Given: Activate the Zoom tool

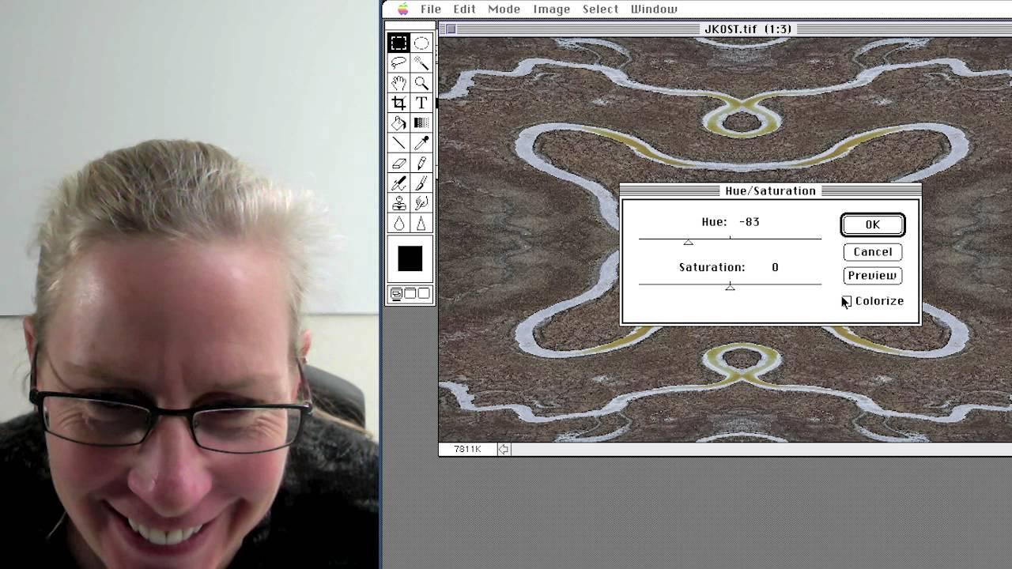Looking at the screenshot, I should click(x=421, y=83).
